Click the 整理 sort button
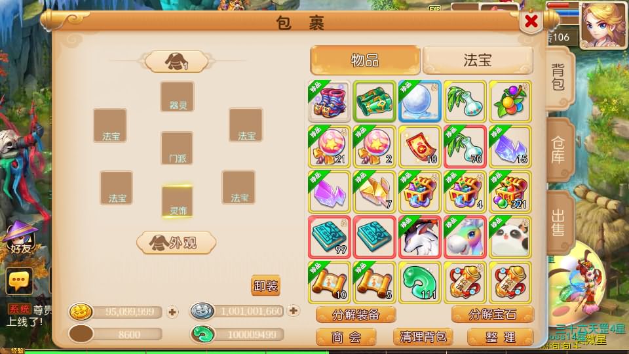Viewport: 629px width, 354px height. click(x=501, y=337)
